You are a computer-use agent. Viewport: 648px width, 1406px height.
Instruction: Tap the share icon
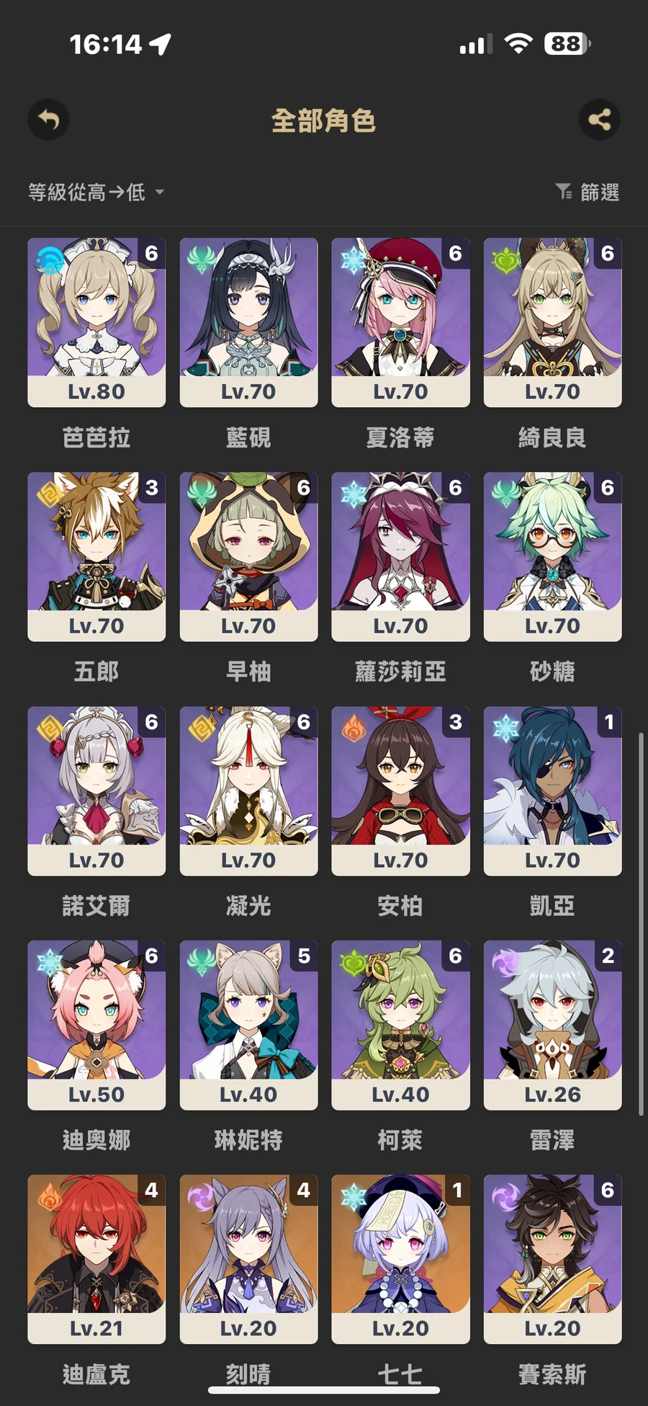pyautogui.click(x=599, y=120)
